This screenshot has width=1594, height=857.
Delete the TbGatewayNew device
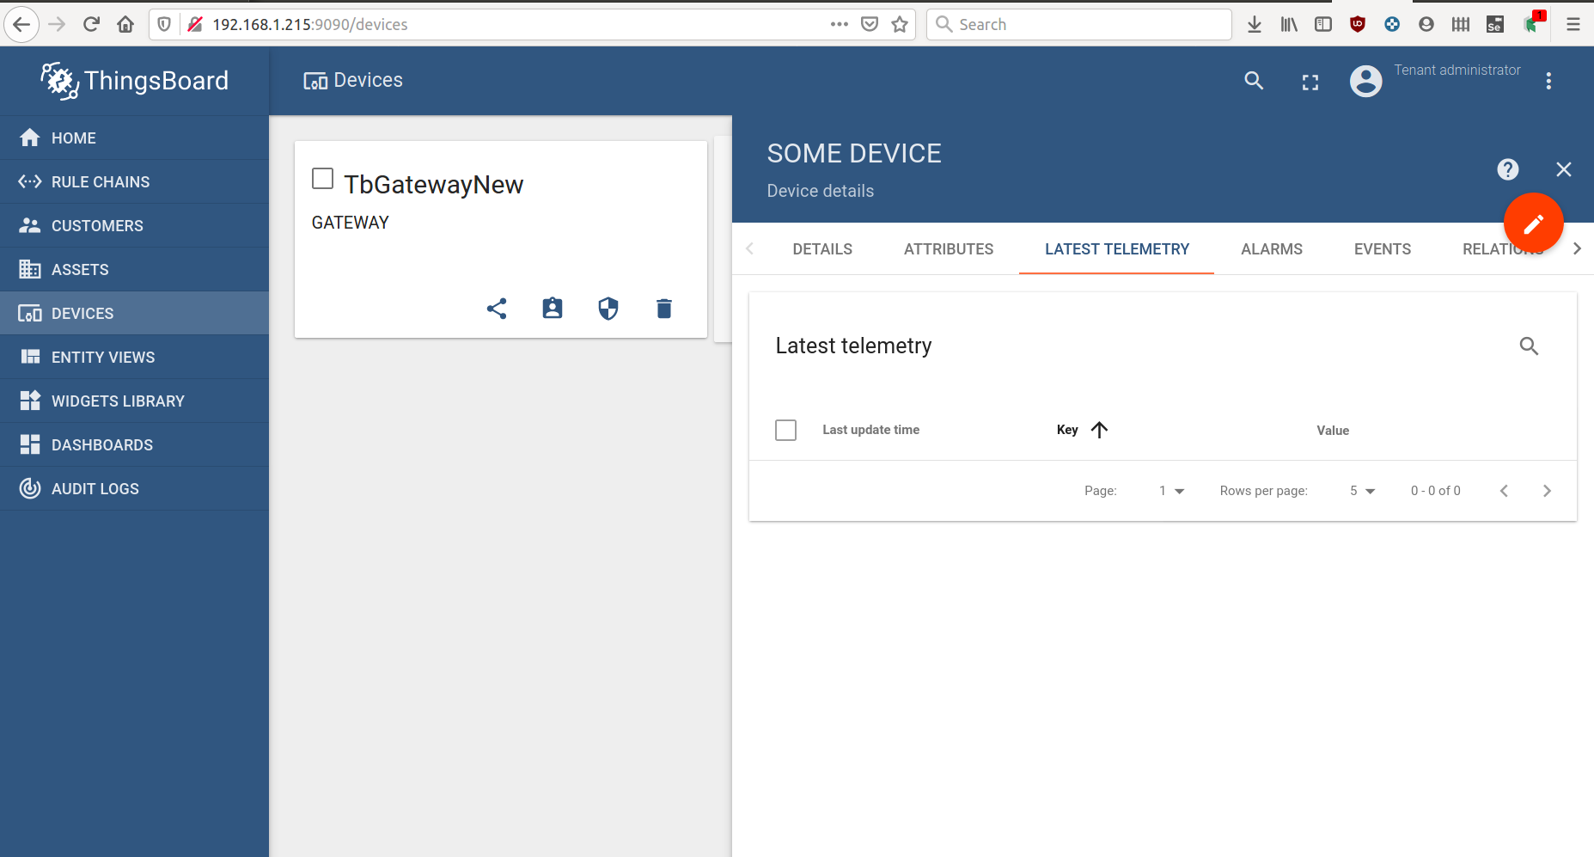click(663, 308)
